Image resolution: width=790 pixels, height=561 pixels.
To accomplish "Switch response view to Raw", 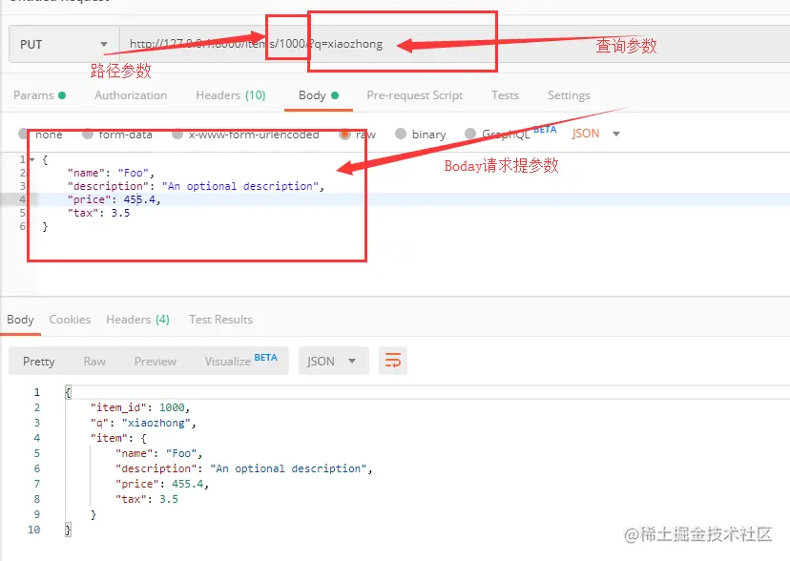I will pyautogui.click(x=94, y=361).
